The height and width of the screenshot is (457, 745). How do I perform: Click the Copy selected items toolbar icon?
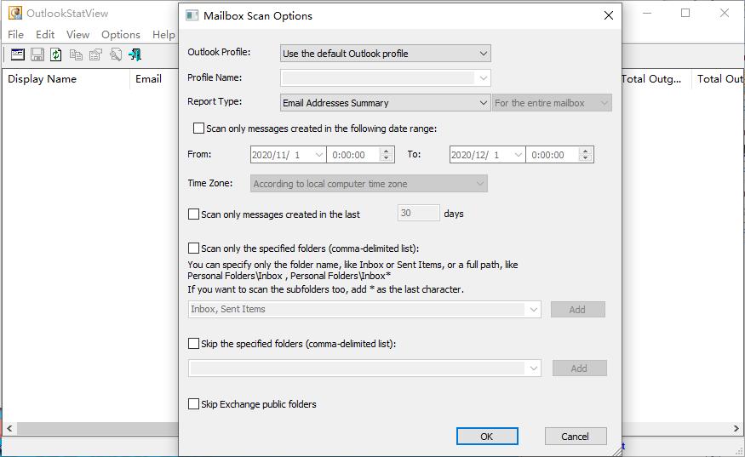point(76,54)
